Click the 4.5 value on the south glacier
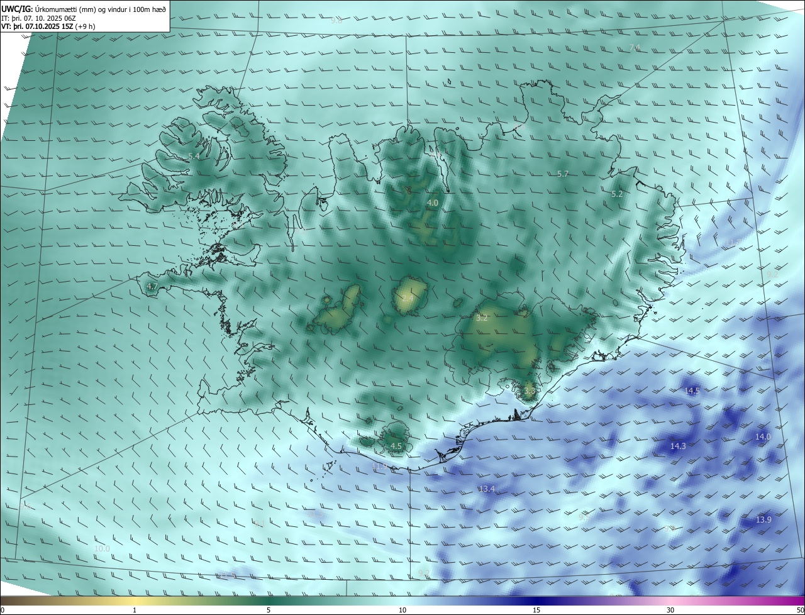Screen dimensions: 805x615 coord(396,446)
